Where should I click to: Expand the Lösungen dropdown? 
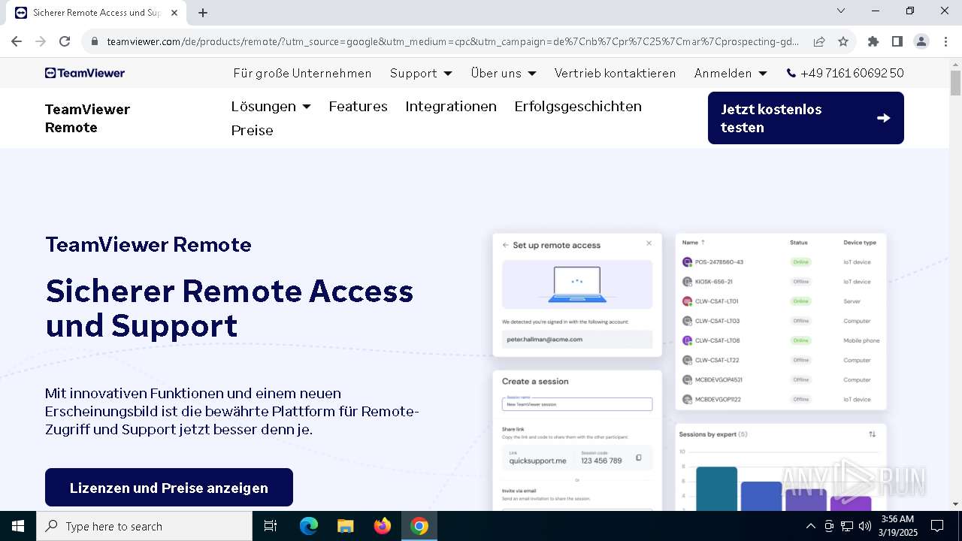(x=271, y=107)
